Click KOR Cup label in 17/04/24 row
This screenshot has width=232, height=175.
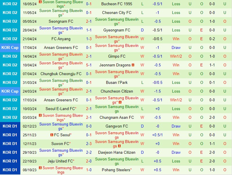[x=10, y=47]
